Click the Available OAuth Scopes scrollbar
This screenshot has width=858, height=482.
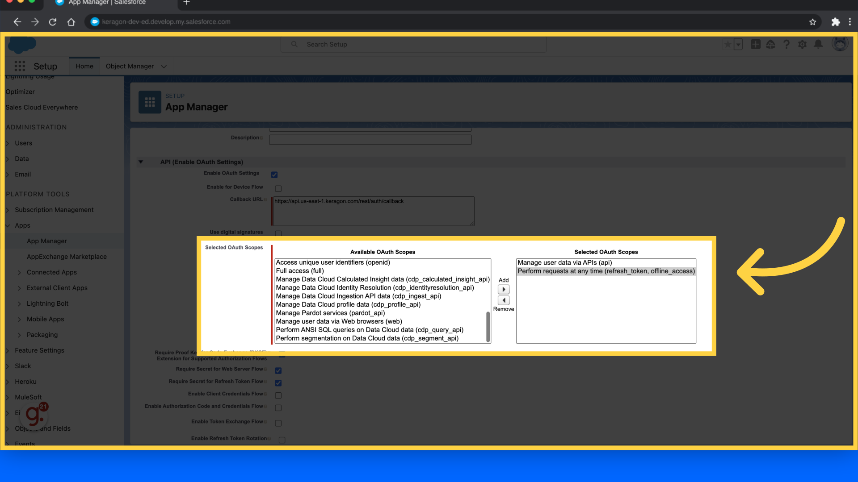pos(488,327)
